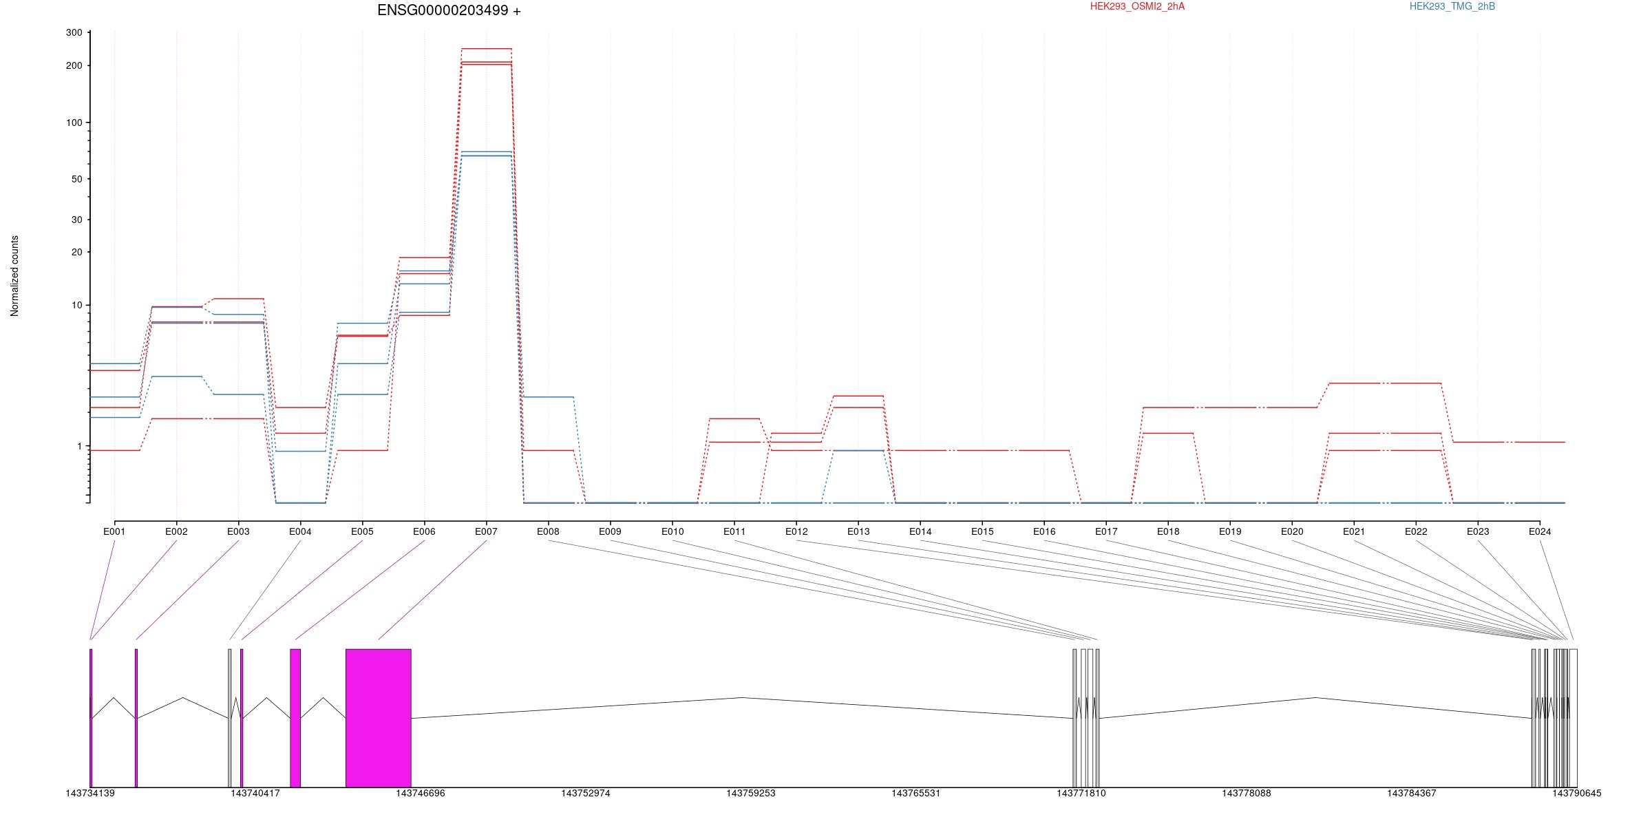This screenshot has width=1652, height=826.
Task: Click exon label E023
Action: pyautogui.click(x=1478, y=531)
